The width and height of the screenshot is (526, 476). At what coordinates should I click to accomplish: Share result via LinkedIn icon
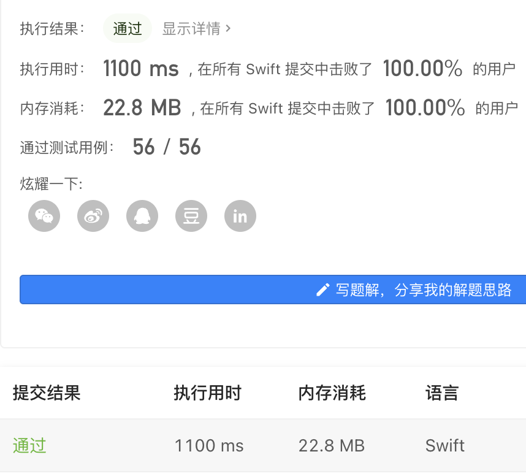click(x=240, y=216)
